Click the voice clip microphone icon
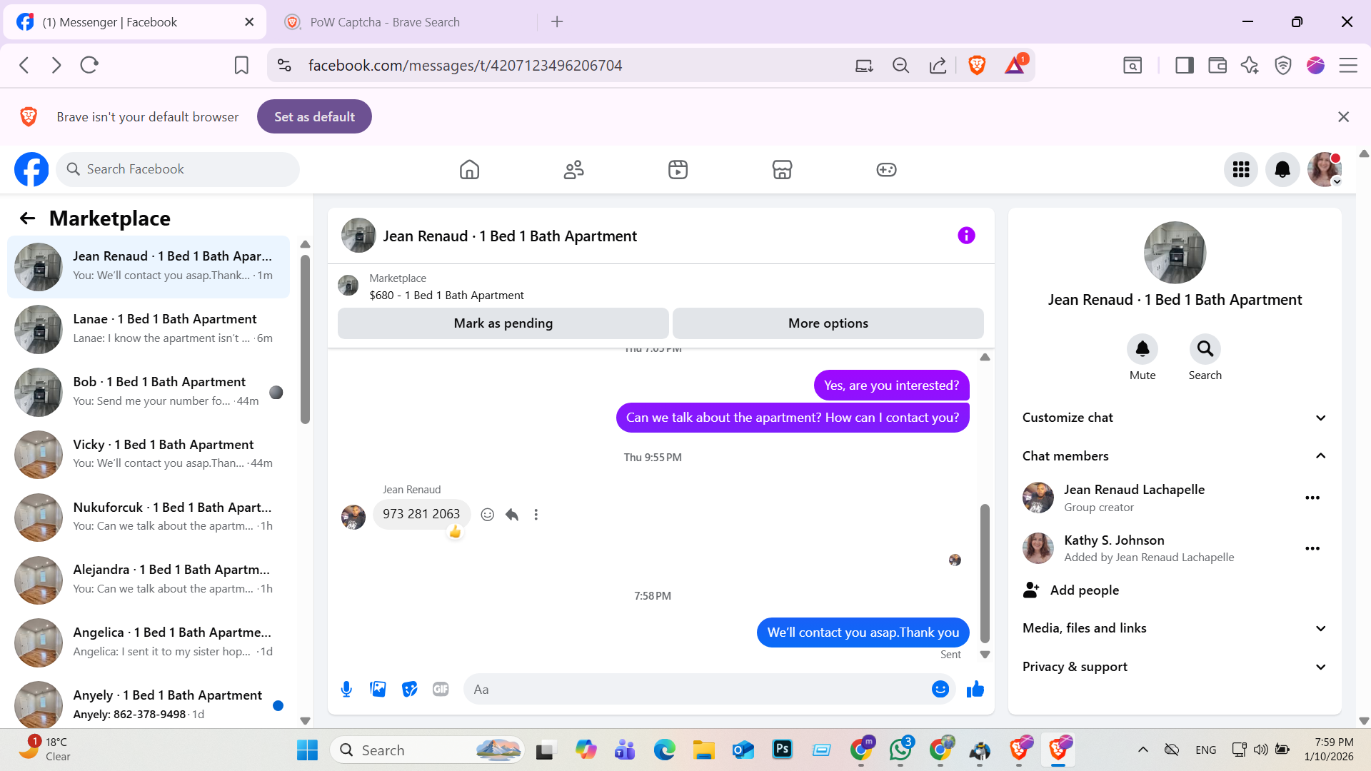This screenshot has height=771, width=1371. click(346, 689)
